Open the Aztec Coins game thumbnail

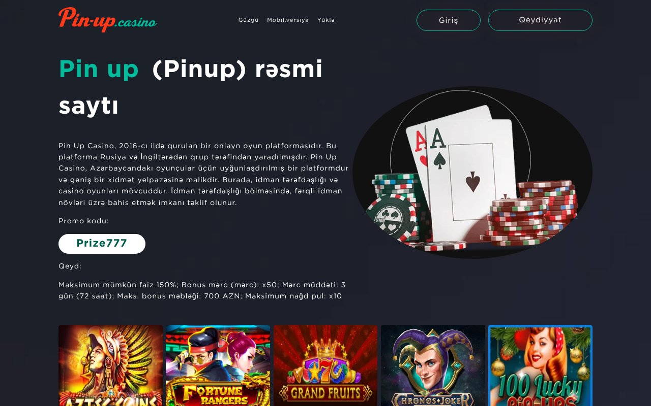(x=110, y=365)
